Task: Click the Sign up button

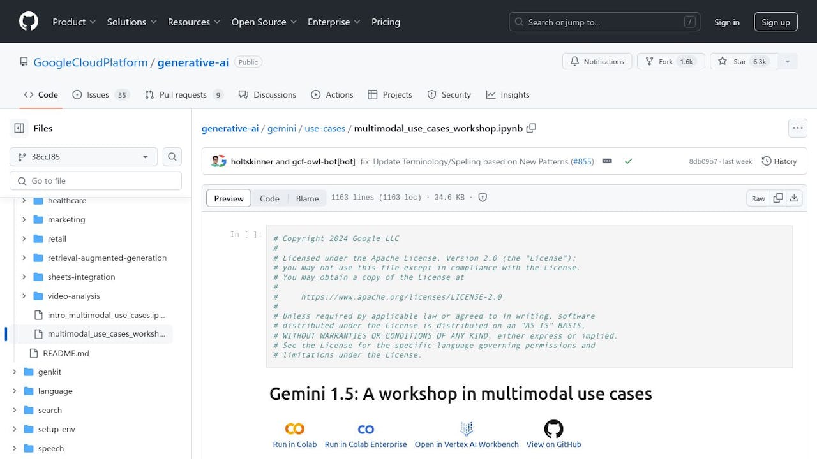Action: [776, 22]
